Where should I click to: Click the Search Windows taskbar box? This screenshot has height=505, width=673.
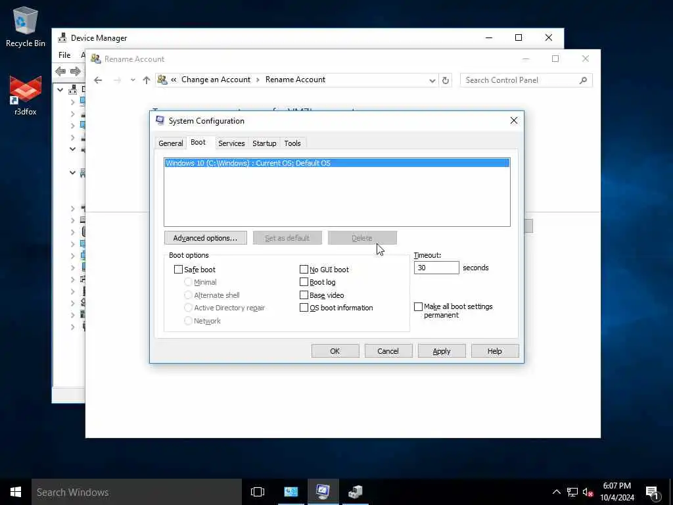(137, 492)
